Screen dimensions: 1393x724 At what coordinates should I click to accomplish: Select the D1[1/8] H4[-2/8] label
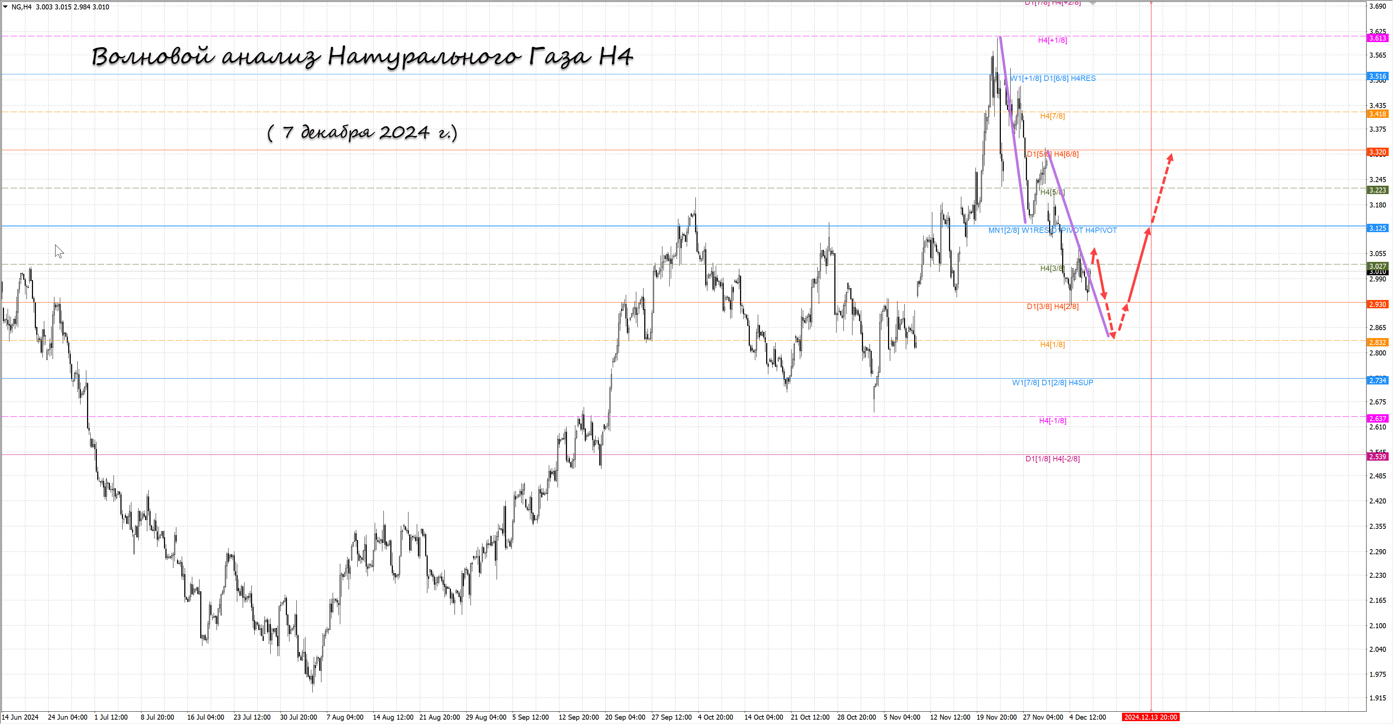1052,458
